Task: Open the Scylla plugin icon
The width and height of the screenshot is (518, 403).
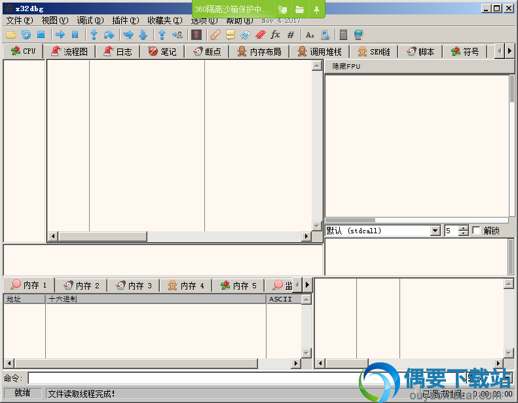Action: (x=196, y=34)
